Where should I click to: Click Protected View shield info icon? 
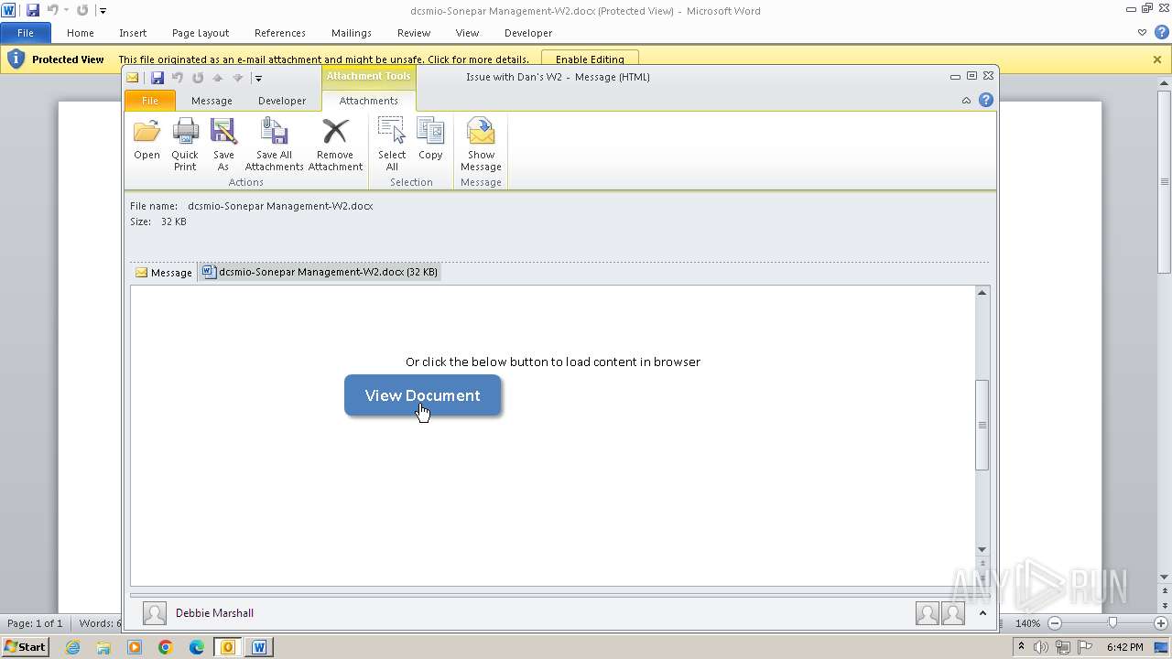point(16,59)
